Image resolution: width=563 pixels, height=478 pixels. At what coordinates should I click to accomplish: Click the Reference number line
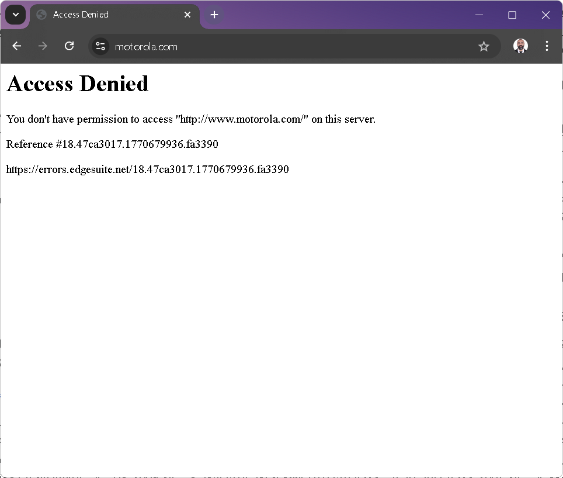(x=112, y=144)
